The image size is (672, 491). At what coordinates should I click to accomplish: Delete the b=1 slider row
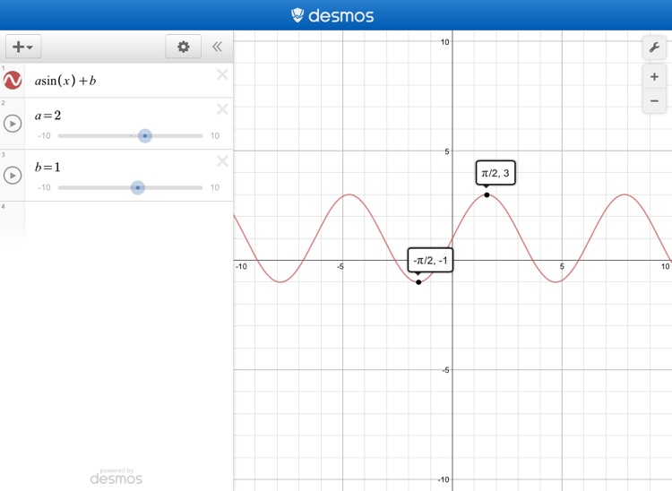(222, 161)
